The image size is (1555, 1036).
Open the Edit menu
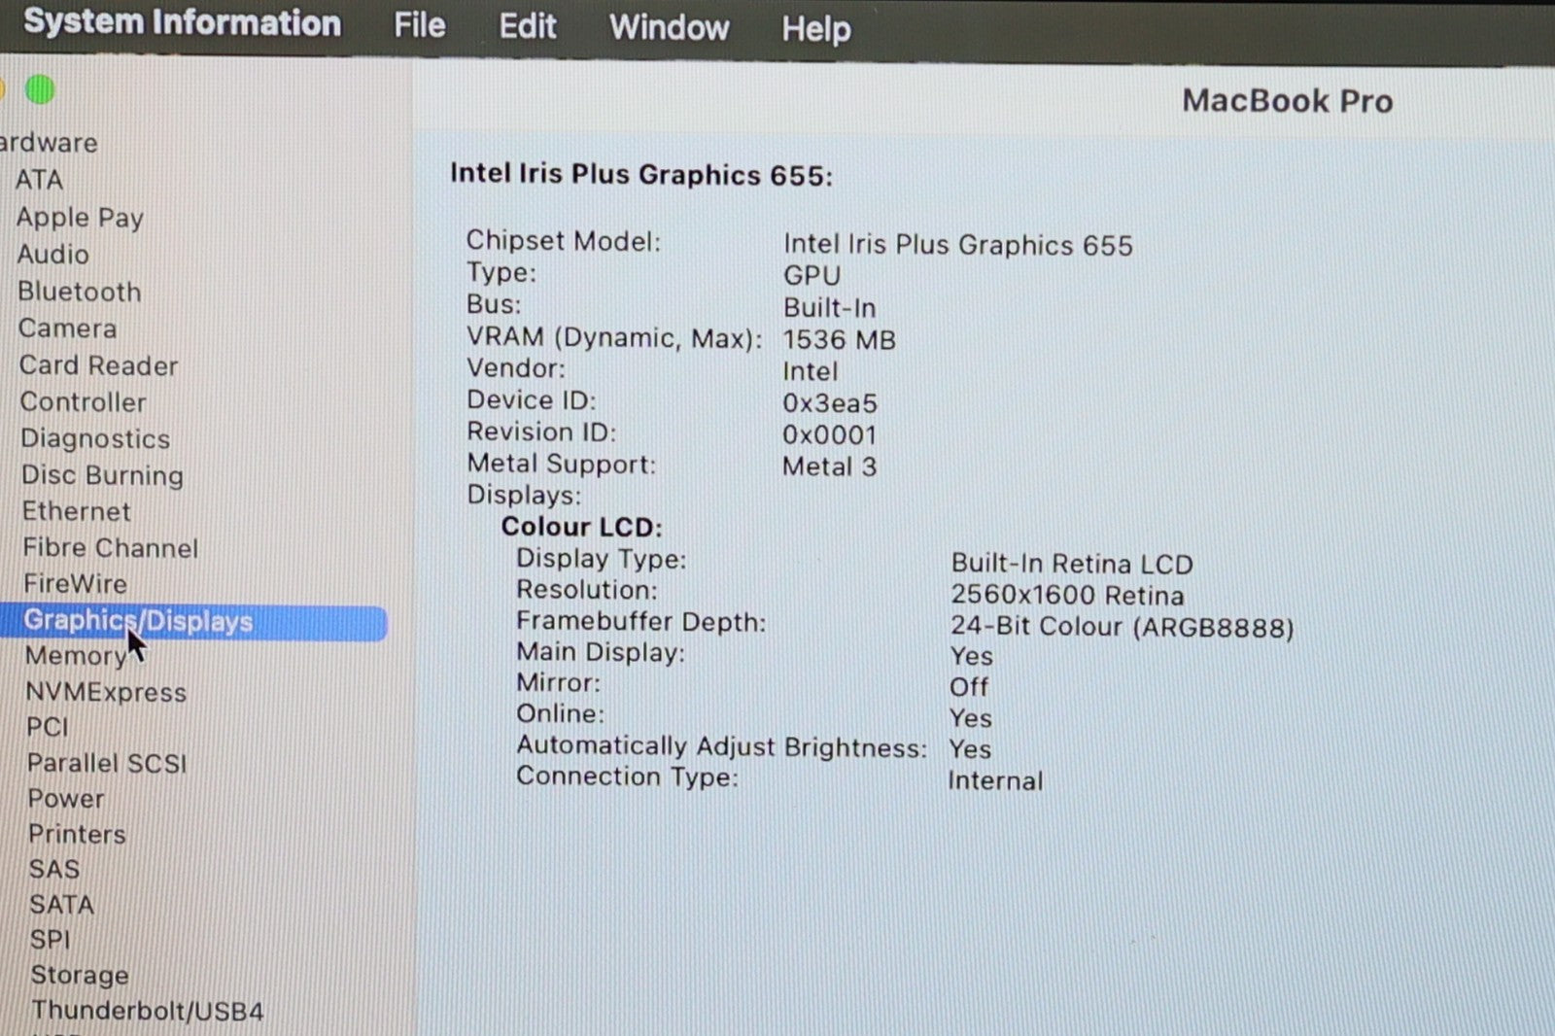coord(527,26)
